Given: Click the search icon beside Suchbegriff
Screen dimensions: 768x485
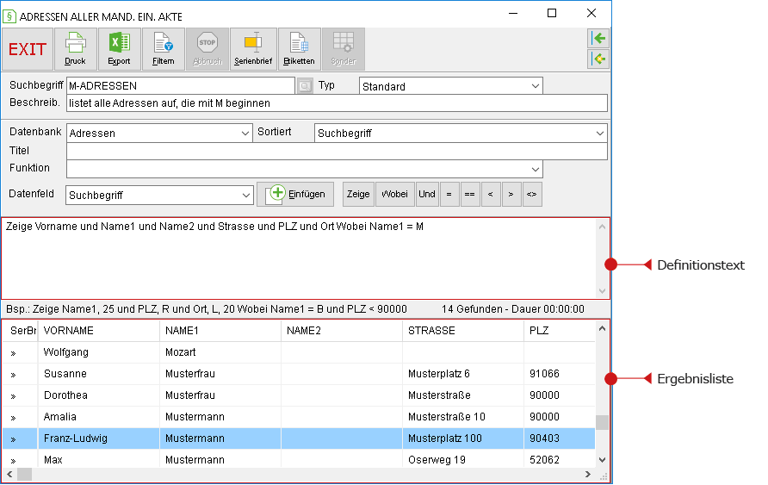Looking at the screenshot, I should [305, 86].
